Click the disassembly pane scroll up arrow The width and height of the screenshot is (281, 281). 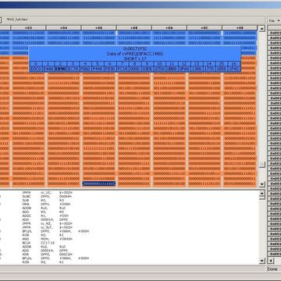[262, 193]
